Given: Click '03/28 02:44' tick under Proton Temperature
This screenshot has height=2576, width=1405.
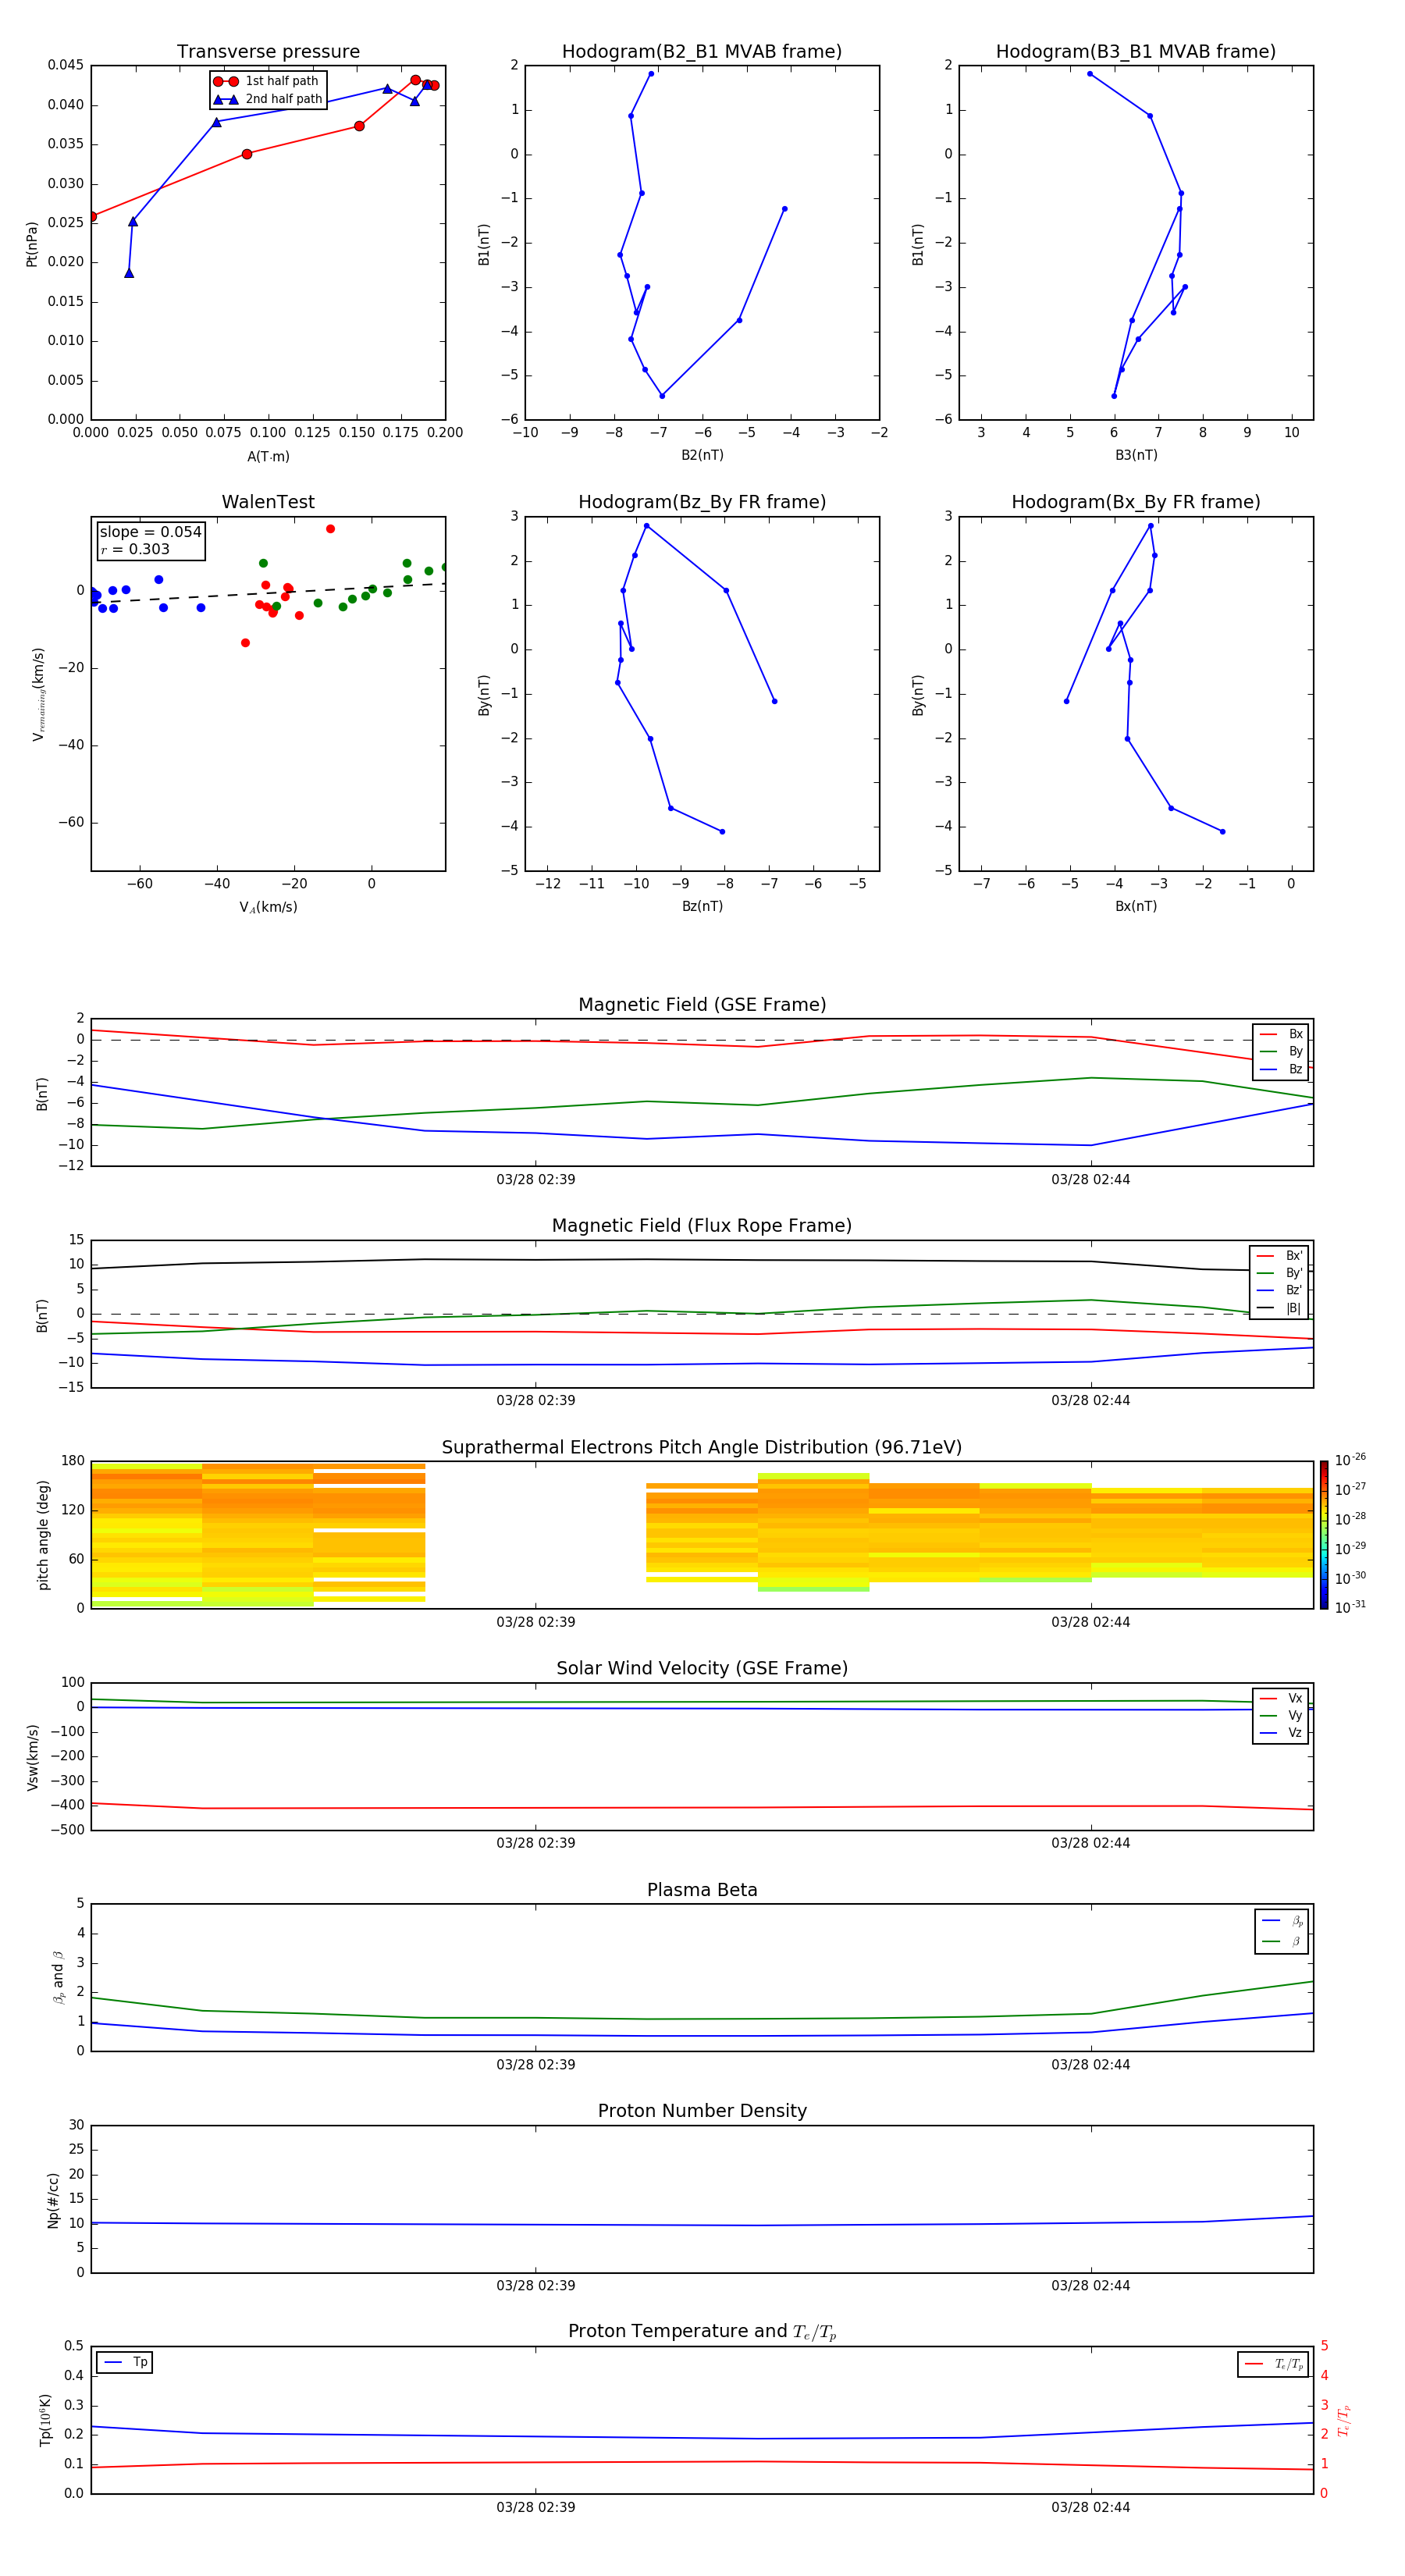Looking at the screenshot, I should coord(1091,2507).
